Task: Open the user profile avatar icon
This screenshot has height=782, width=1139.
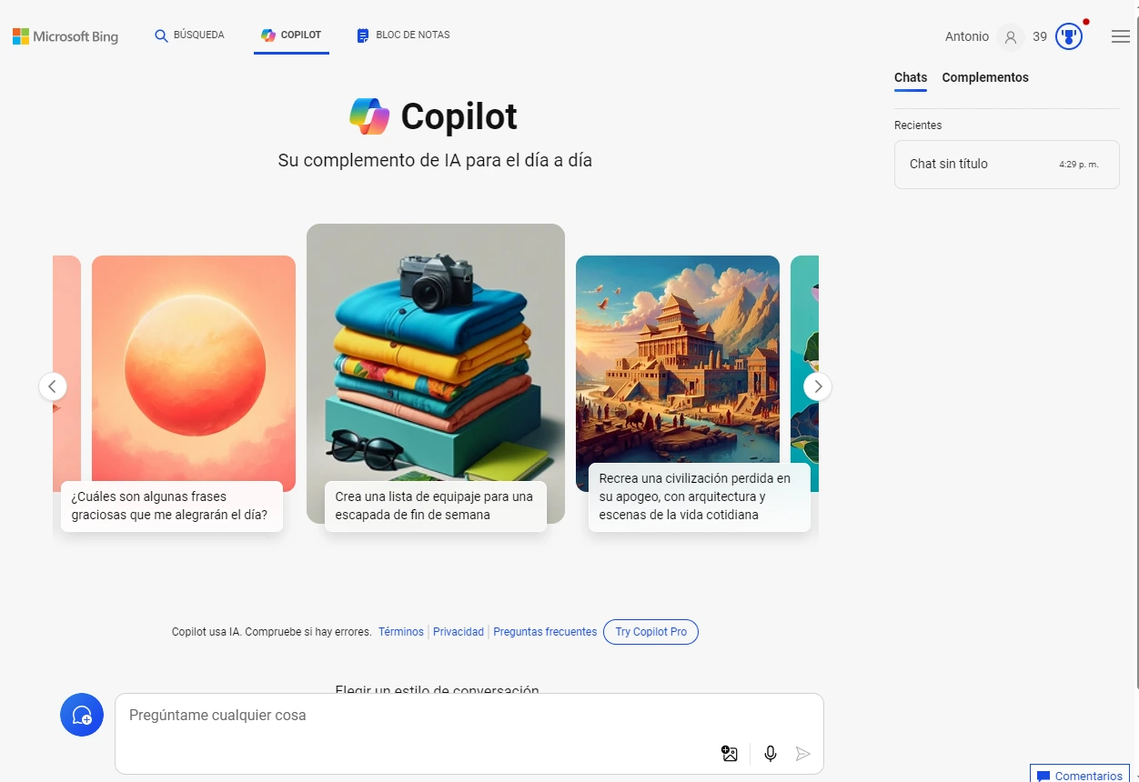Action: click(x=1010, y=37)
